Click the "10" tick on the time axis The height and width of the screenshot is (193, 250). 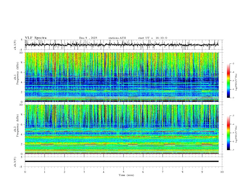(x=222, y=172)
